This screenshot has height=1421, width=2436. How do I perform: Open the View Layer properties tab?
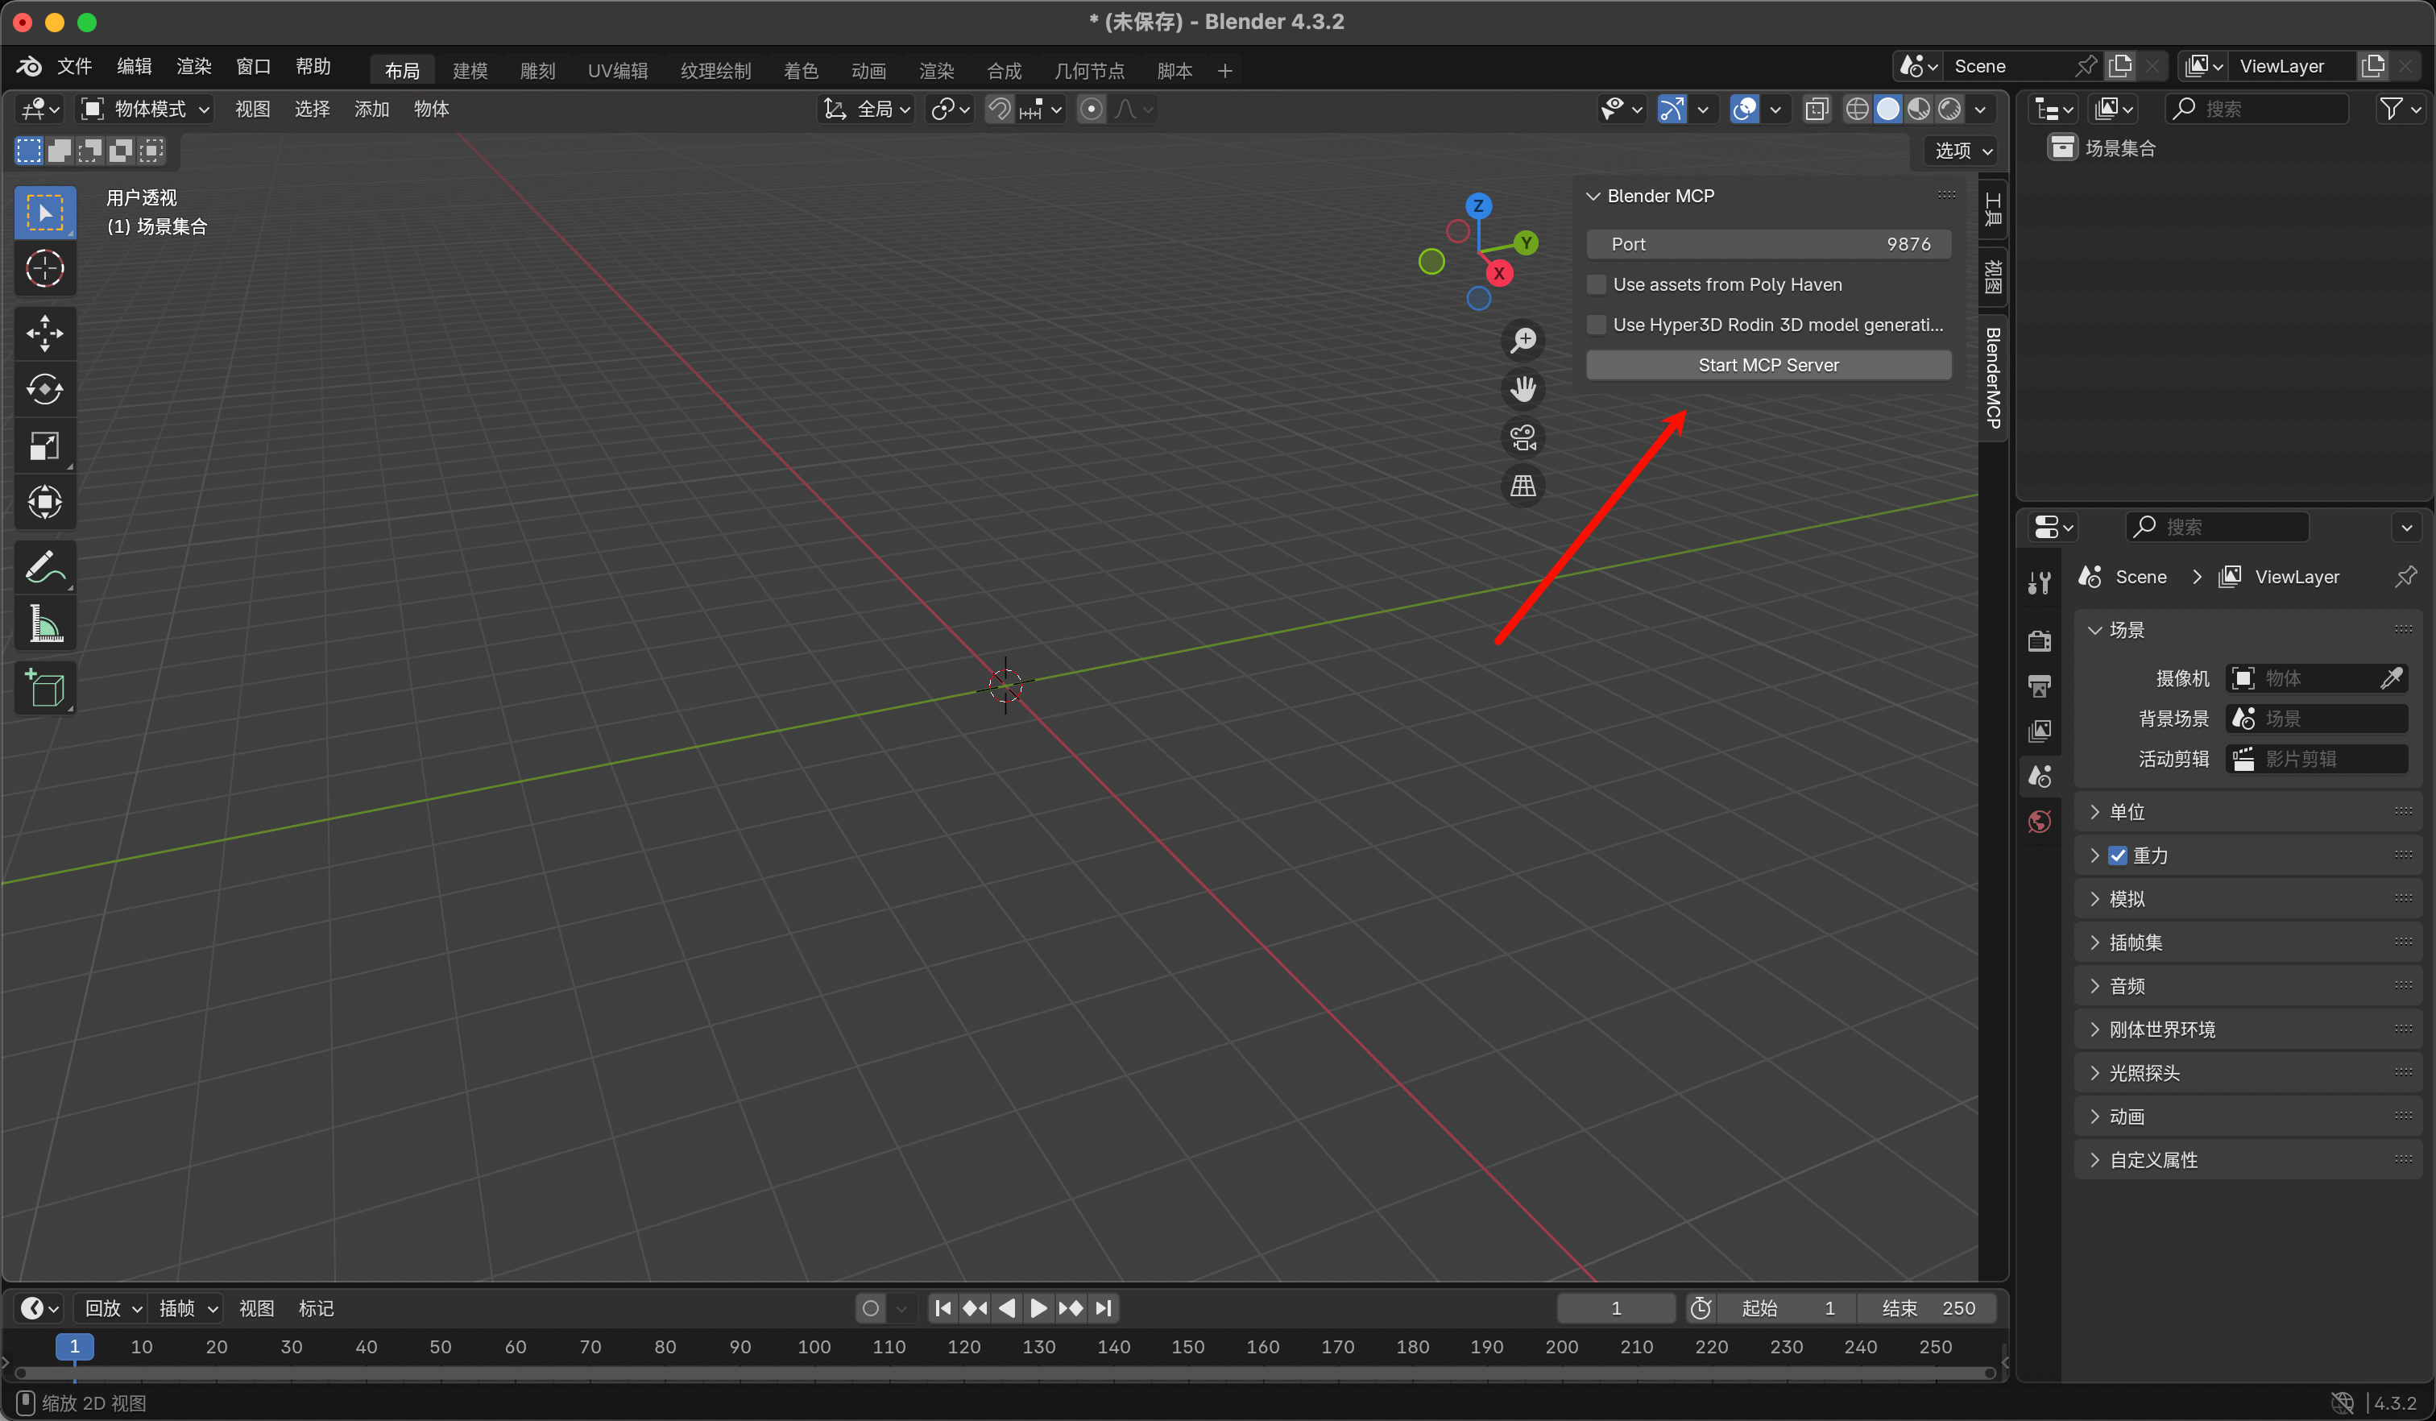coord(2040,731)
